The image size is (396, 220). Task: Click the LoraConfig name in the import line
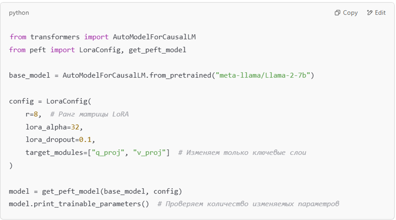[x=100, y=50]
